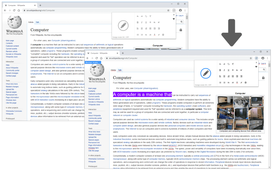Click Computer infobox collage image in front window
The image size is (272, 170).
click(240, 113)
